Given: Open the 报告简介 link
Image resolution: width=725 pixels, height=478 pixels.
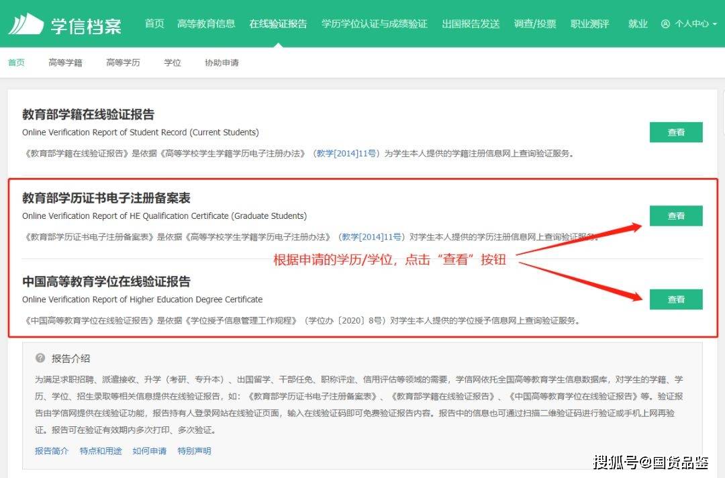Looking at the screenshot, I should 52,451.
